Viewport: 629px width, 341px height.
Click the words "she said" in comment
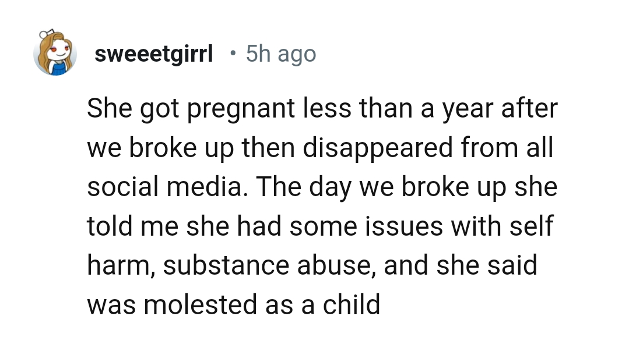pyautogui.click(x=488, y=265)
